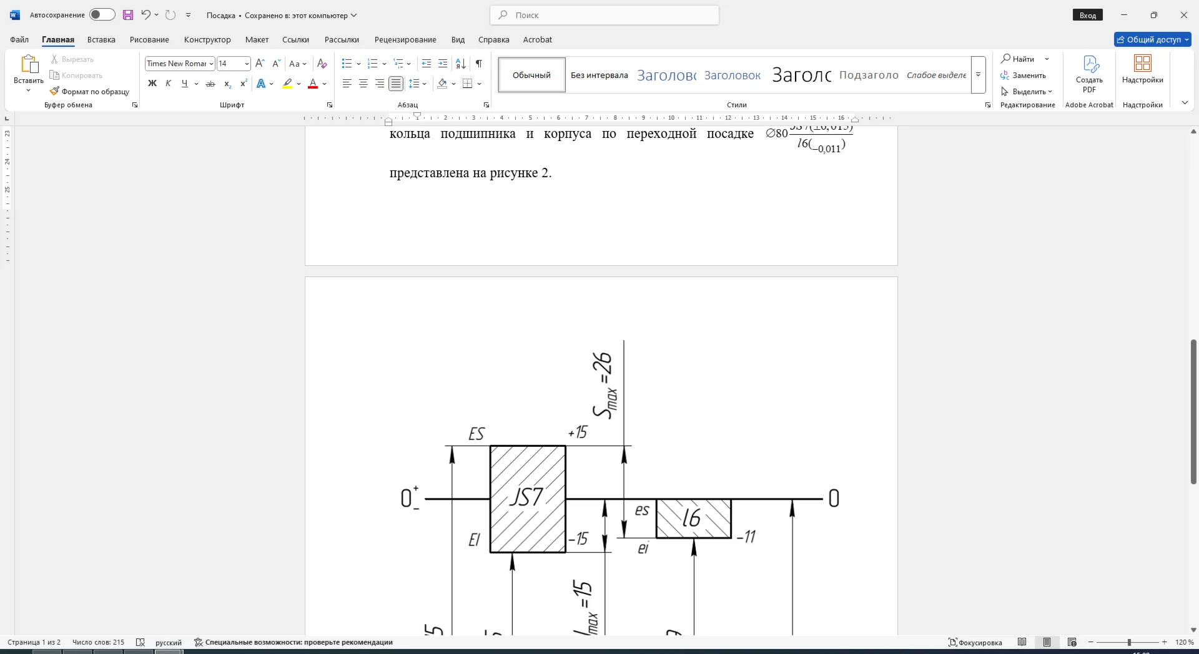Increase font size with A-up icon
The height and width of the screenshot is (654, 1199).
pos(260,64)
